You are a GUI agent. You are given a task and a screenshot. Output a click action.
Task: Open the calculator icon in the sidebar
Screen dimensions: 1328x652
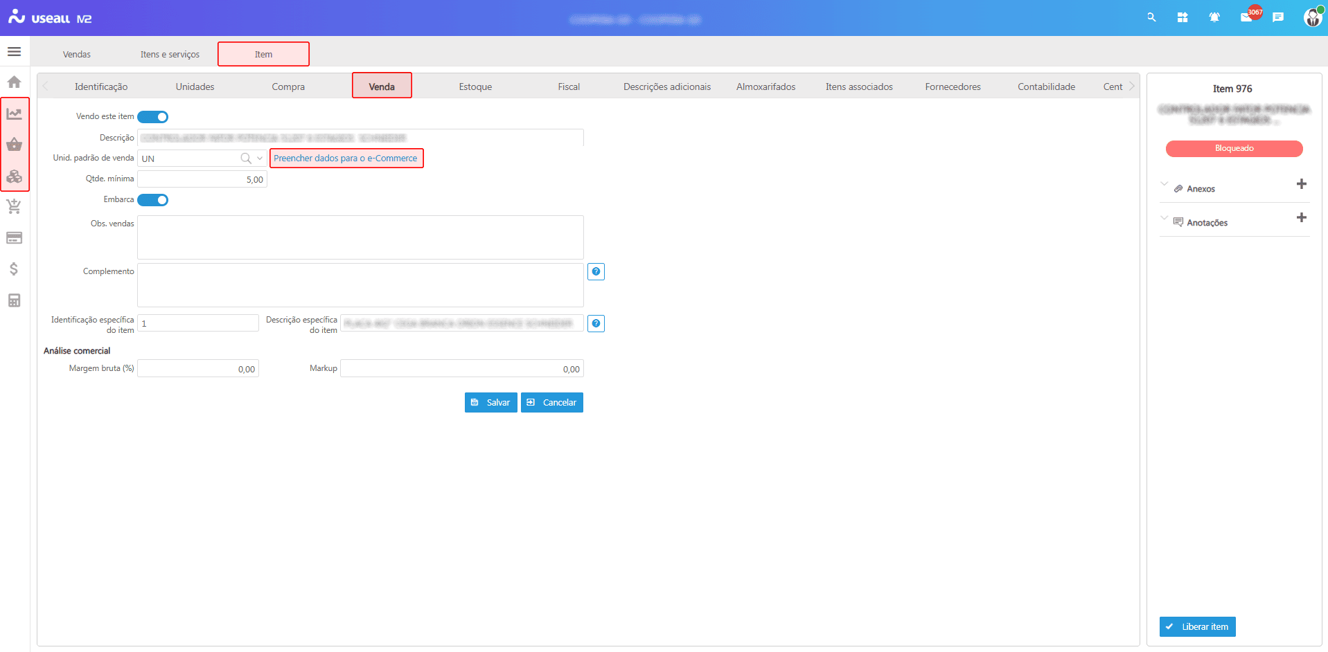tap(14, 300)
